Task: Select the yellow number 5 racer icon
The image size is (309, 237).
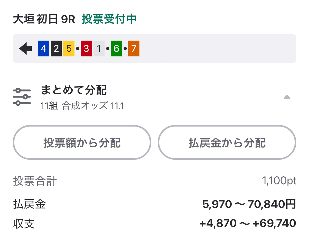Action: (68, 48)
